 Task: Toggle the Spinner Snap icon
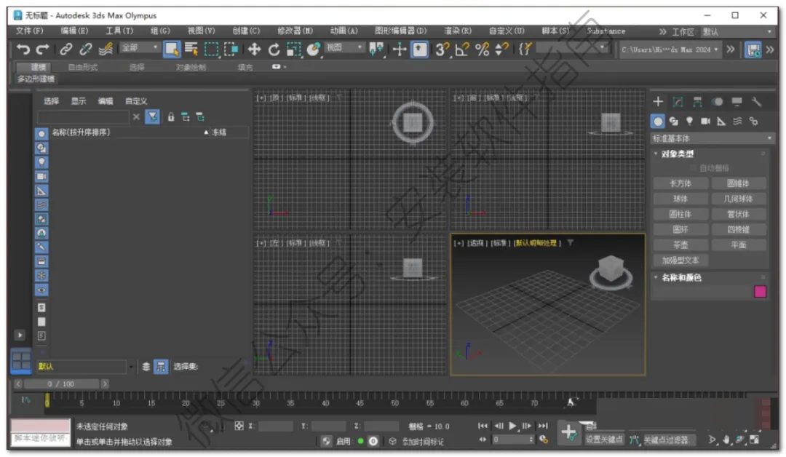pos(501,49)
